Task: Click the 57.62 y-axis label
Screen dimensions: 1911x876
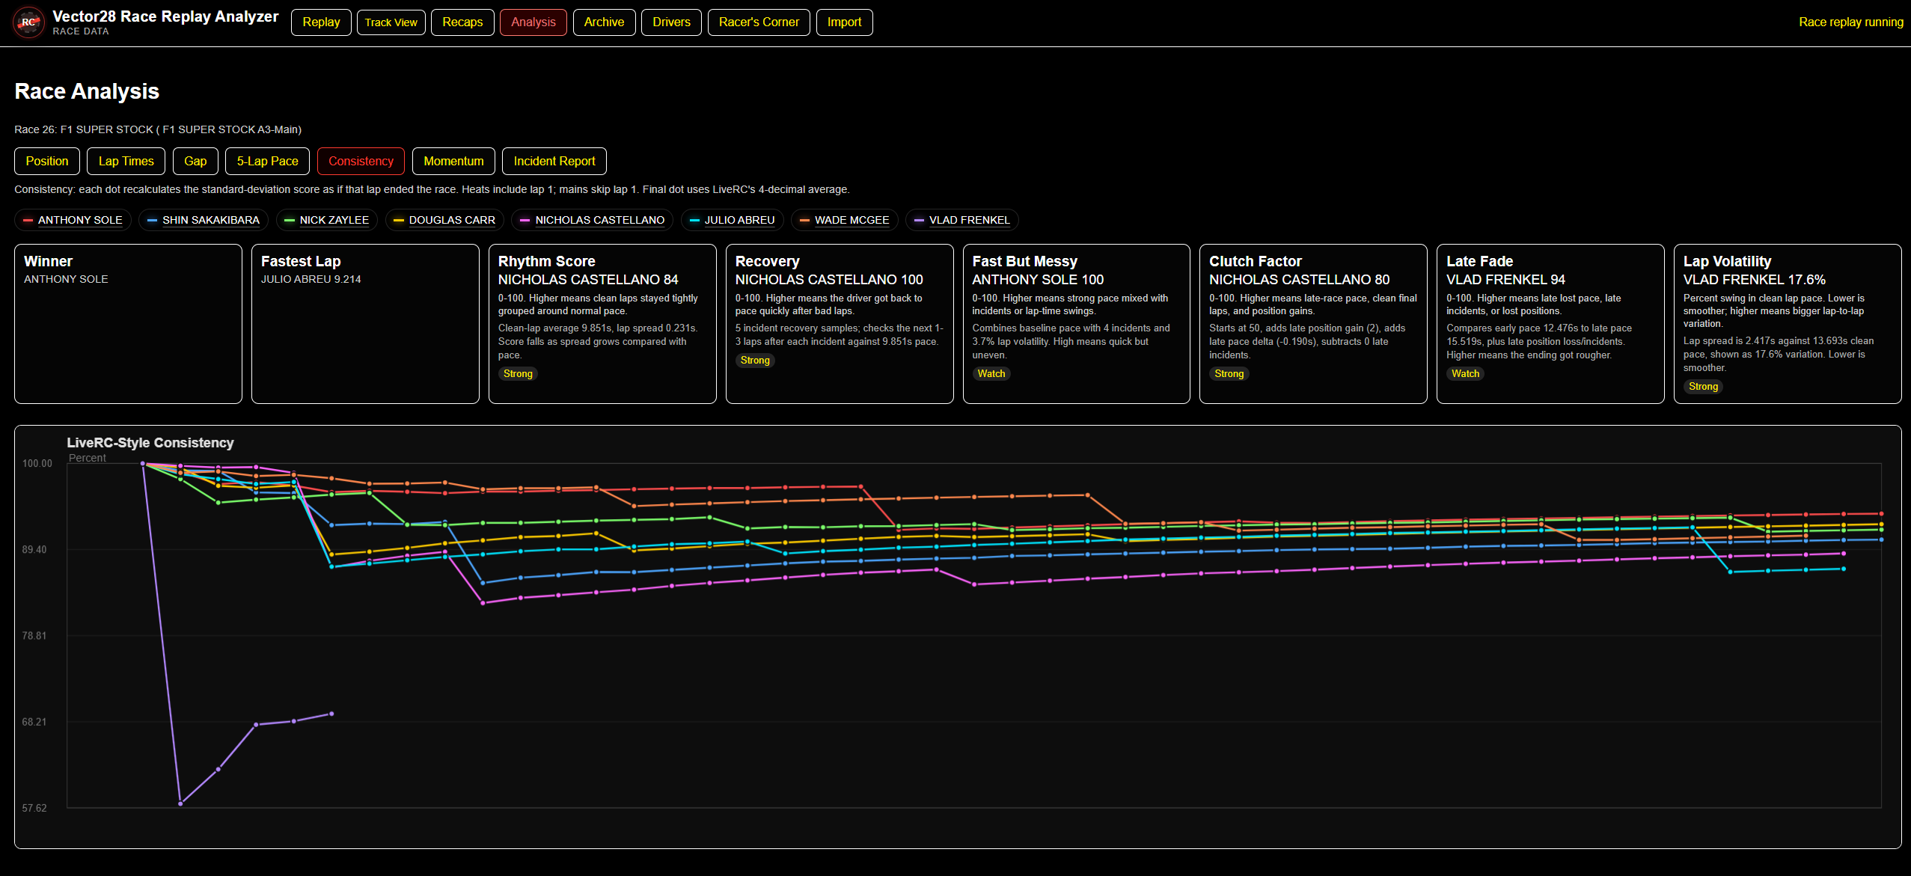Action: pyautogui.click(x=34, y=809)
